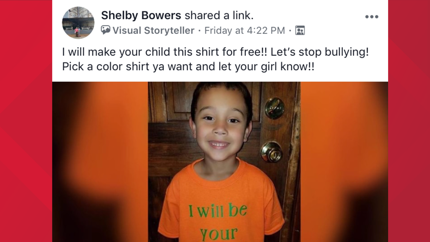Click the Visual Storyteller badge label
430x242 pixels.
[x=153, y=30]
